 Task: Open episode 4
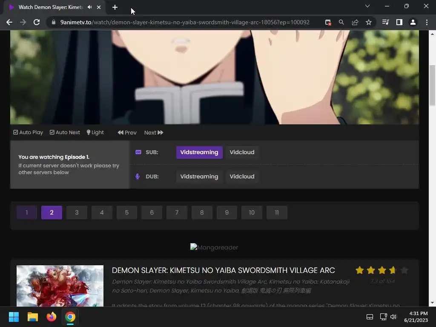tap(102, 213)
